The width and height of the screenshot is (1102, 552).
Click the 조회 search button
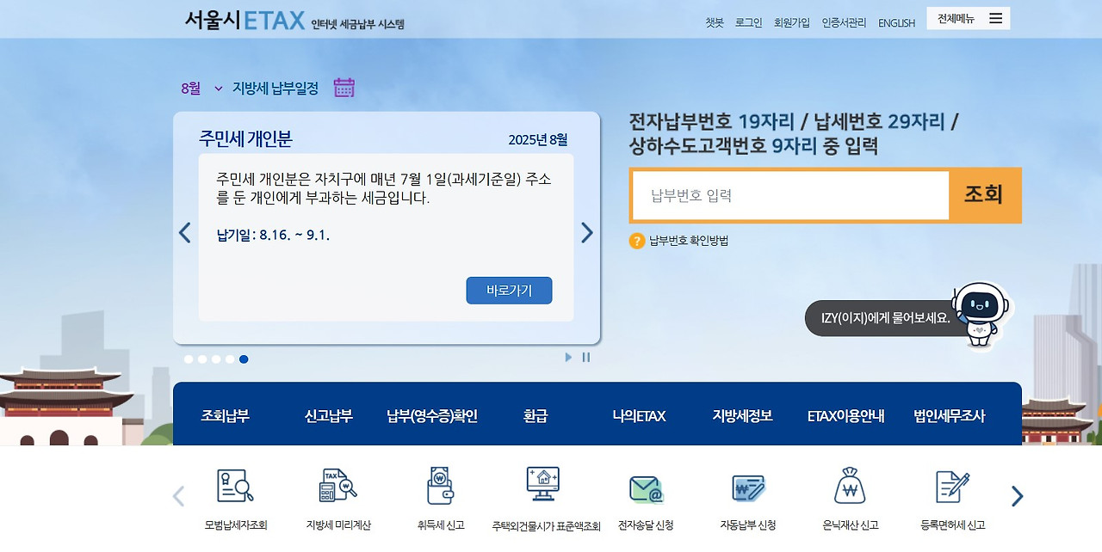pos(983,195)
